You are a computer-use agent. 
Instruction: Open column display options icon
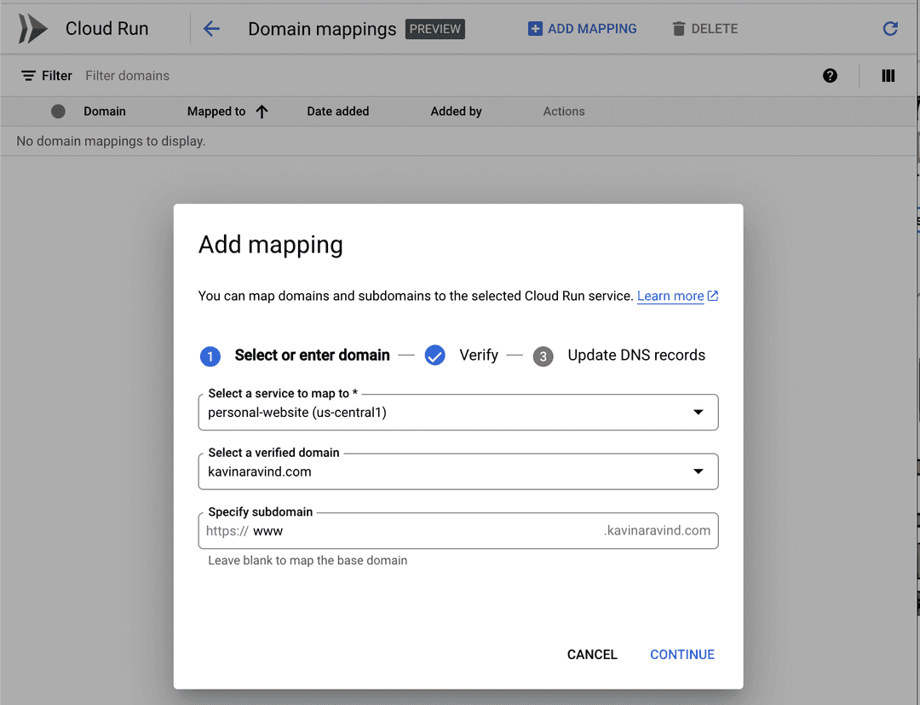pyautogui.click(x=888, y=76)
